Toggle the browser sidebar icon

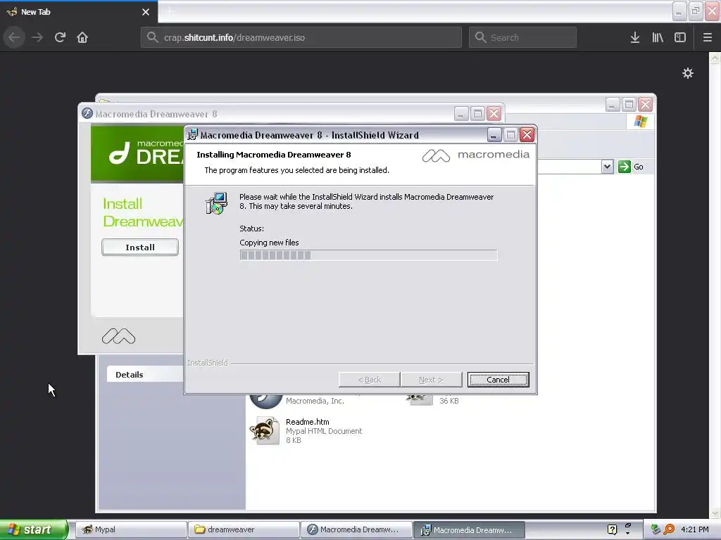click(x=680, y=37)
